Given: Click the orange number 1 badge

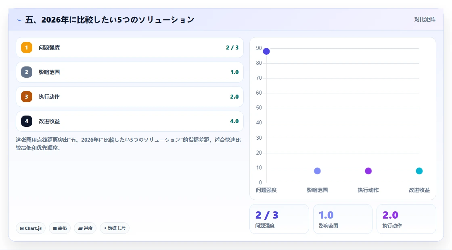Looking at the screenshot, I should point(27,48).
